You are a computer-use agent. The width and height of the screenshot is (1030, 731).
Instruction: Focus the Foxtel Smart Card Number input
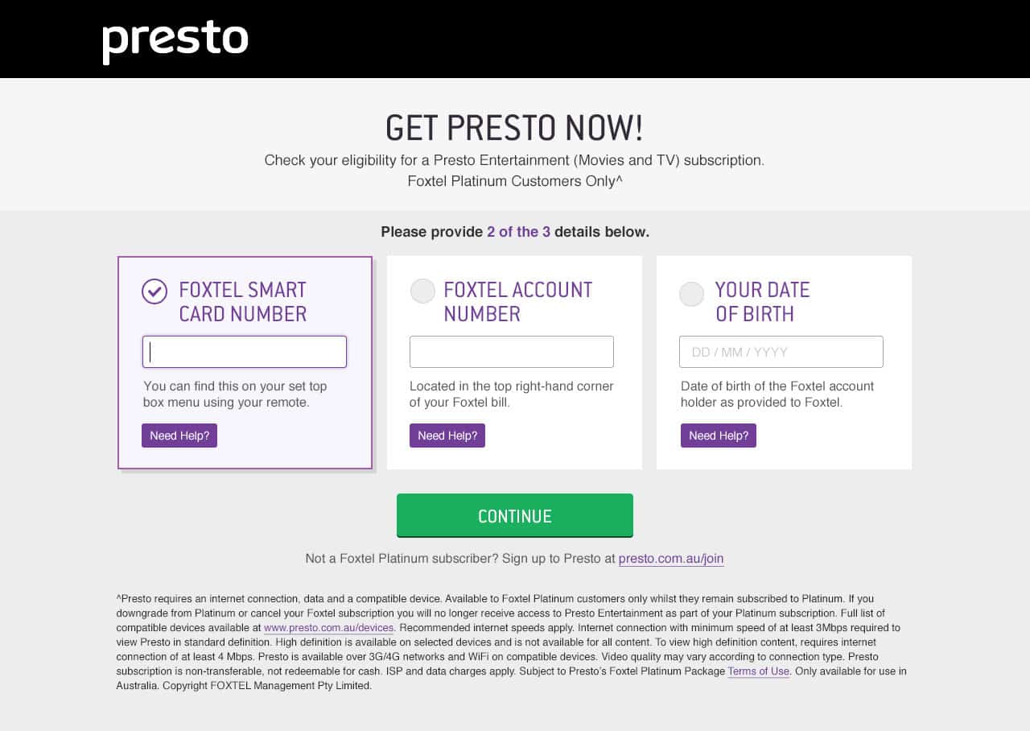point(245,352)
